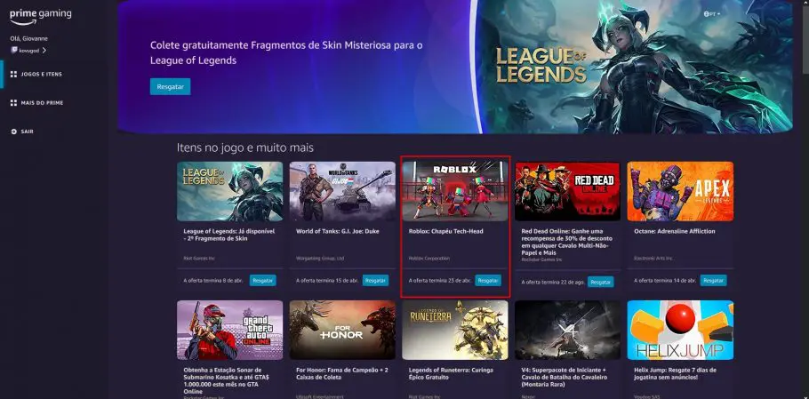
Task: Click the 'A oferta termina 22 de ago.' text
Action: pos(553,283)
